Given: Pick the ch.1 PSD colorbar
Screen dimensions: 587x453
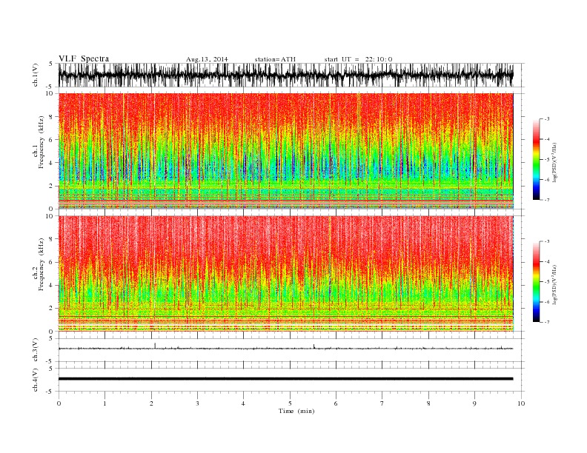Looking at the screenshot, I should [536, 159].
